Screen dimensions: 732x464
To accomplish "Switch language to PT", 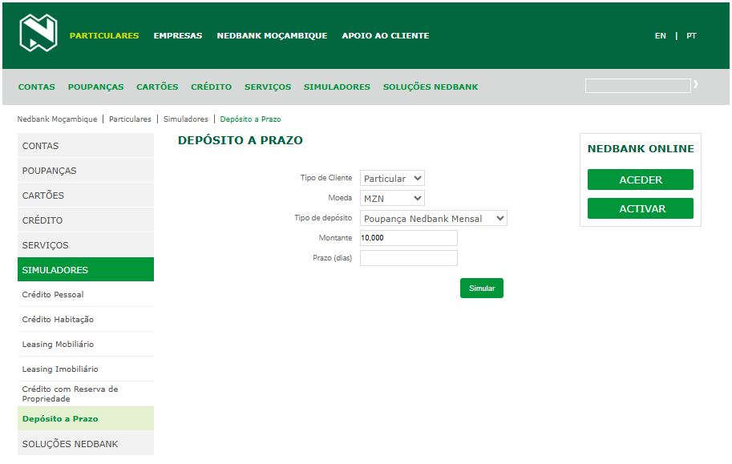I will tap(691, 36).
